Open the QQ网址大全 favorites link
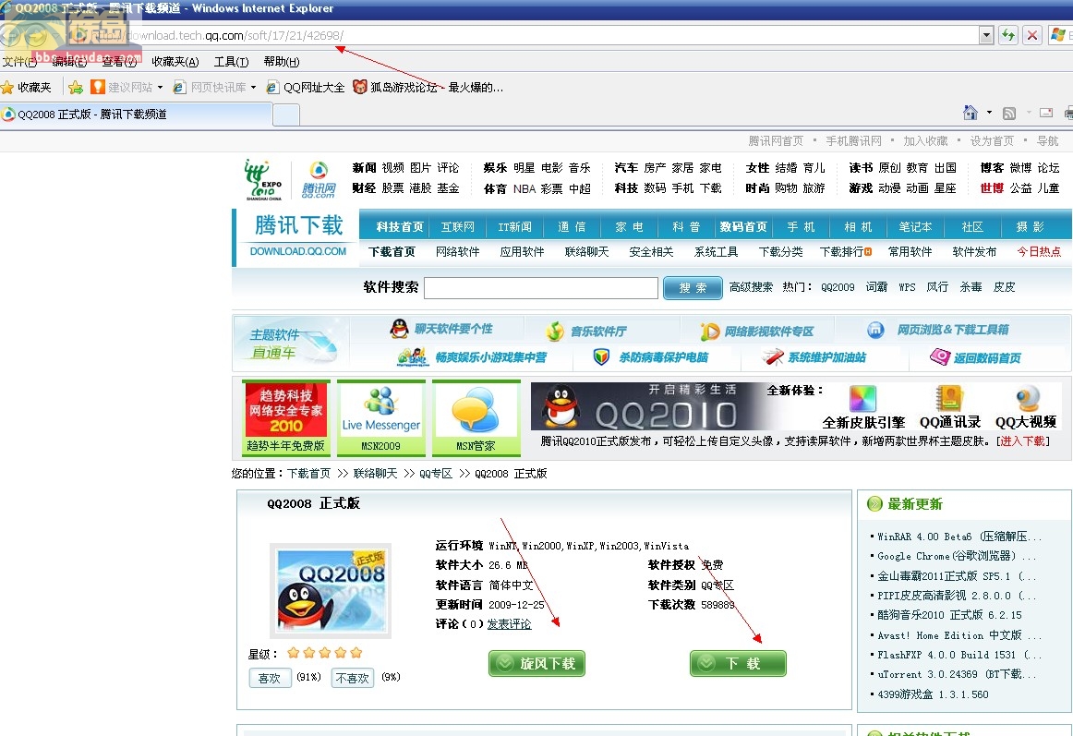1073x736 pixels. (x=306, y=87)
